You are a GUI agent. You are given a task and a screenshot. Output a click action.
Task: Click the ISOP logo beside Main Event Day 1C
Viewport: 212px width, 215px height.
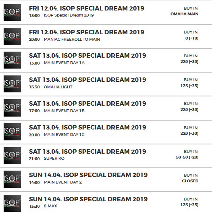12,132
